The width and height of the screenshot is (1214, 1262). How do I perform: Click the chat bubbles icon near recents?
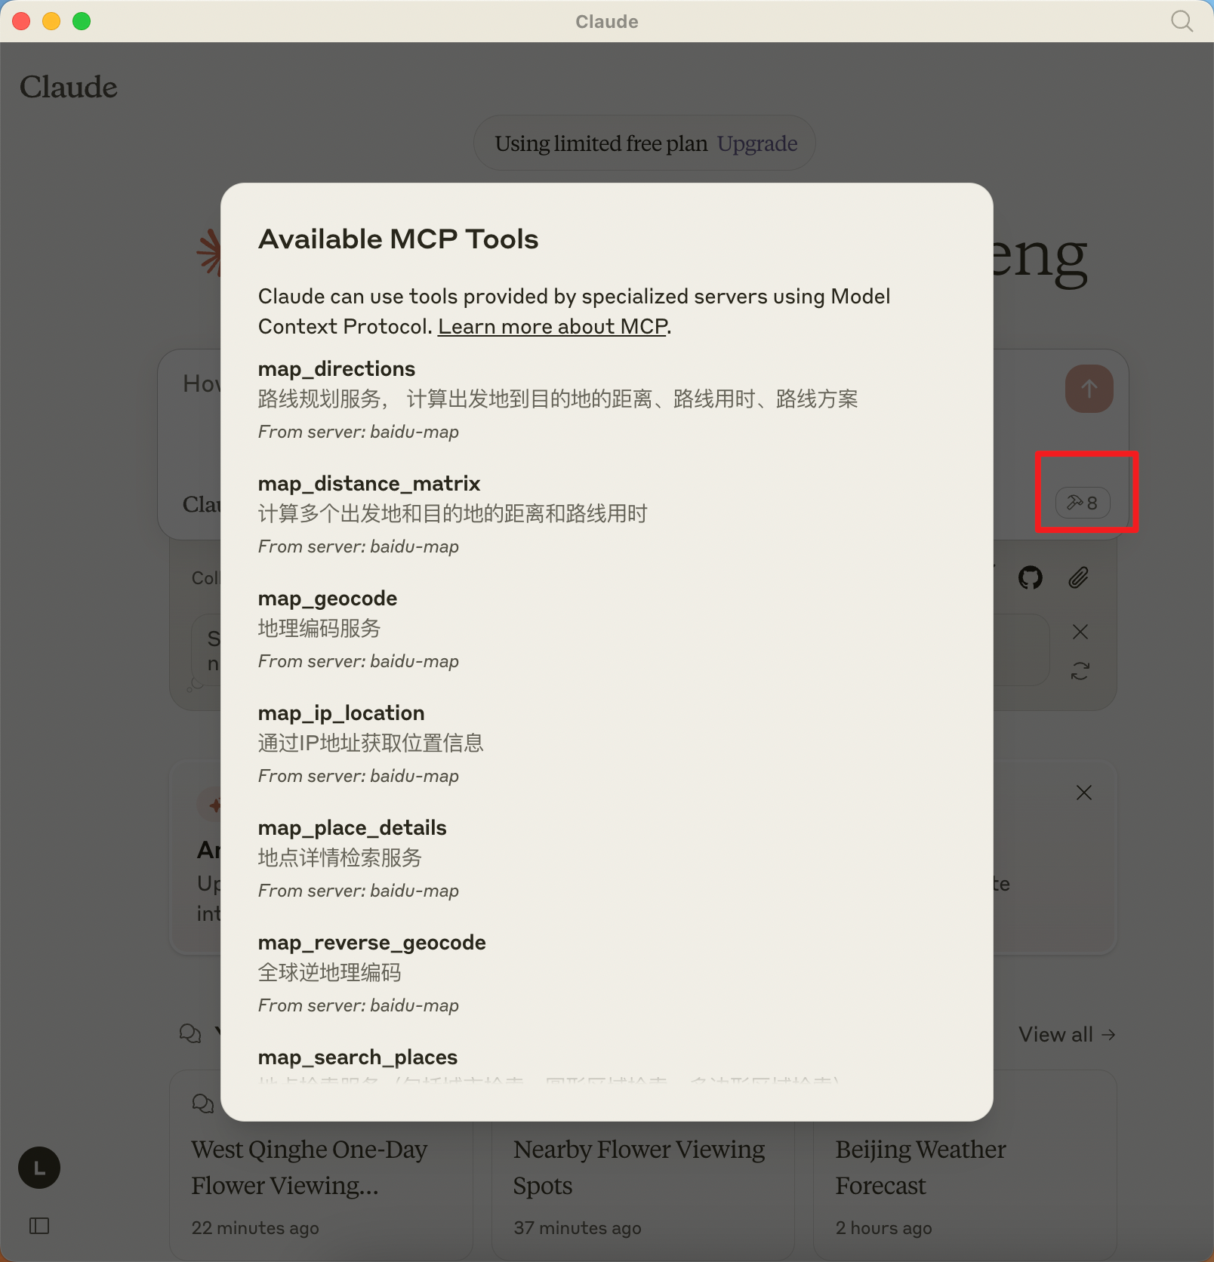click(x=190, y=1033)
